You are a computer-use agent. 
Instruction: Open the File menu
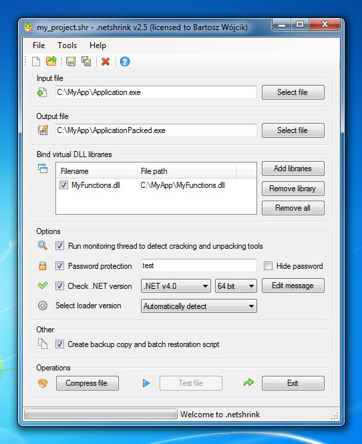coord(39,45)
